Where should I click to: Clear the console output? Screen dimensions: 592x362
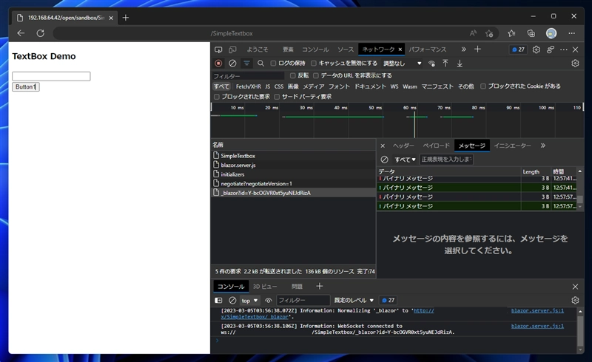point(232,300)
